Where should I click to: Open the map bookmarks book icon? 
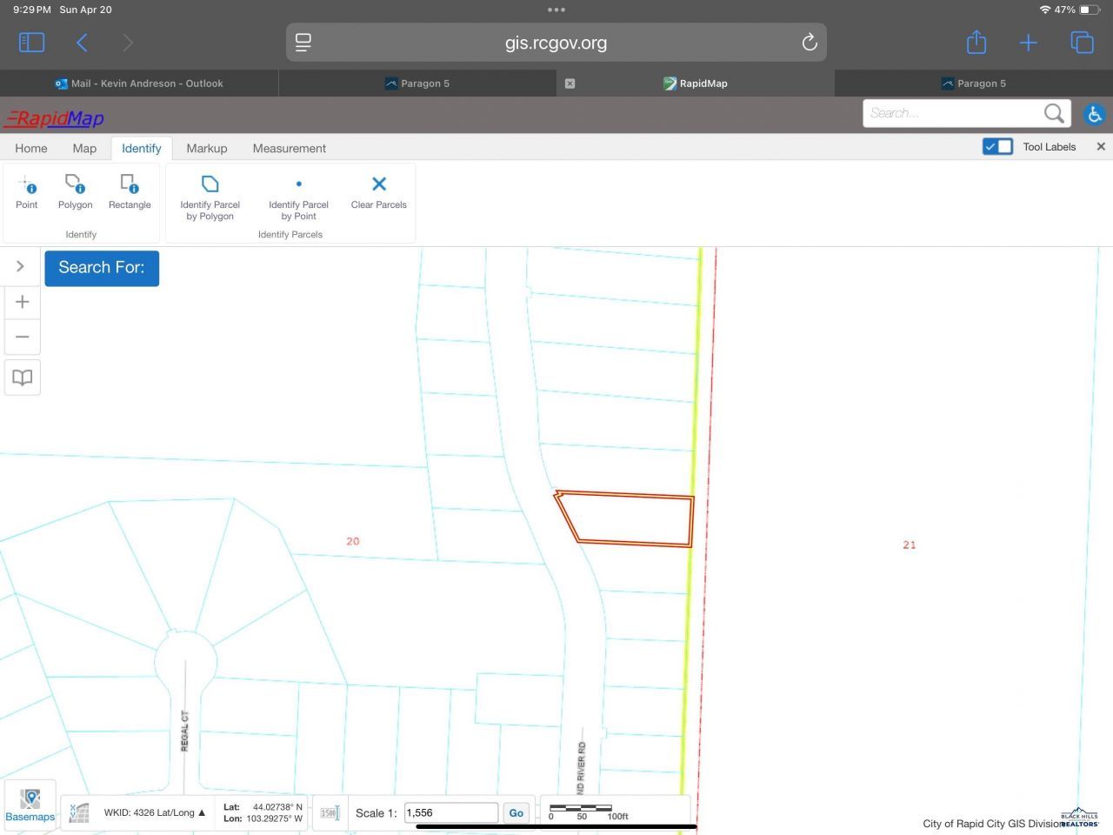click(x=23, y=377)
